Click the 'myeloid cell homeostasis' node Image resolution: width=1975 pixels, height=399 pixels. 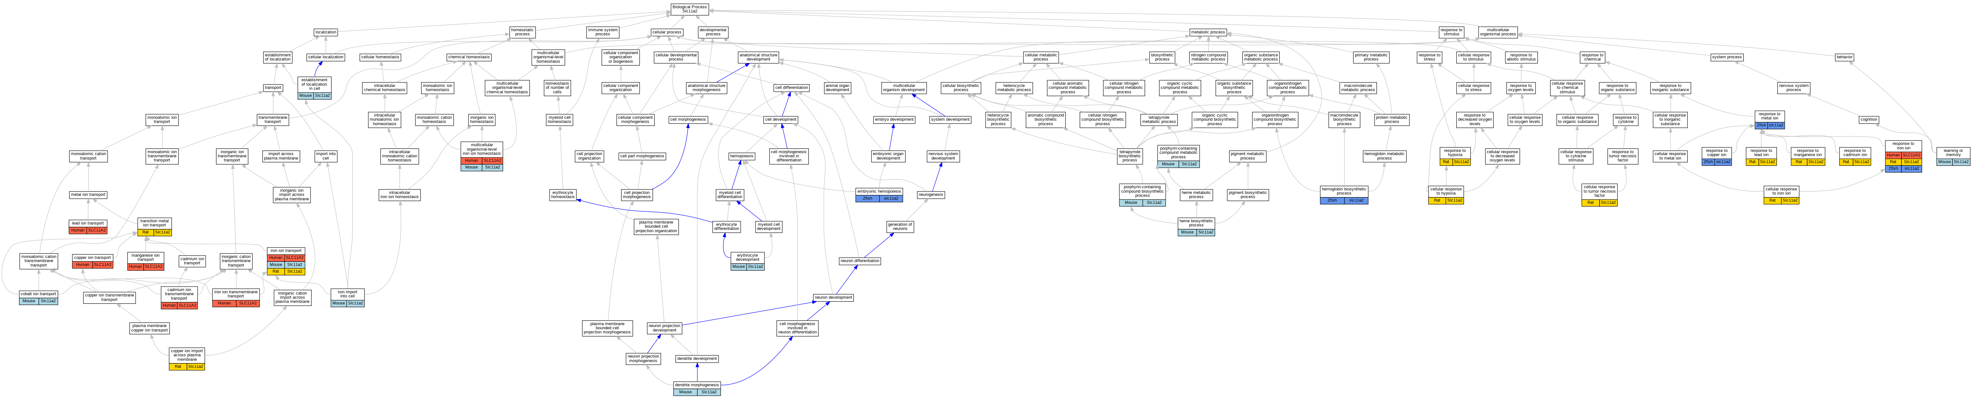560,120
